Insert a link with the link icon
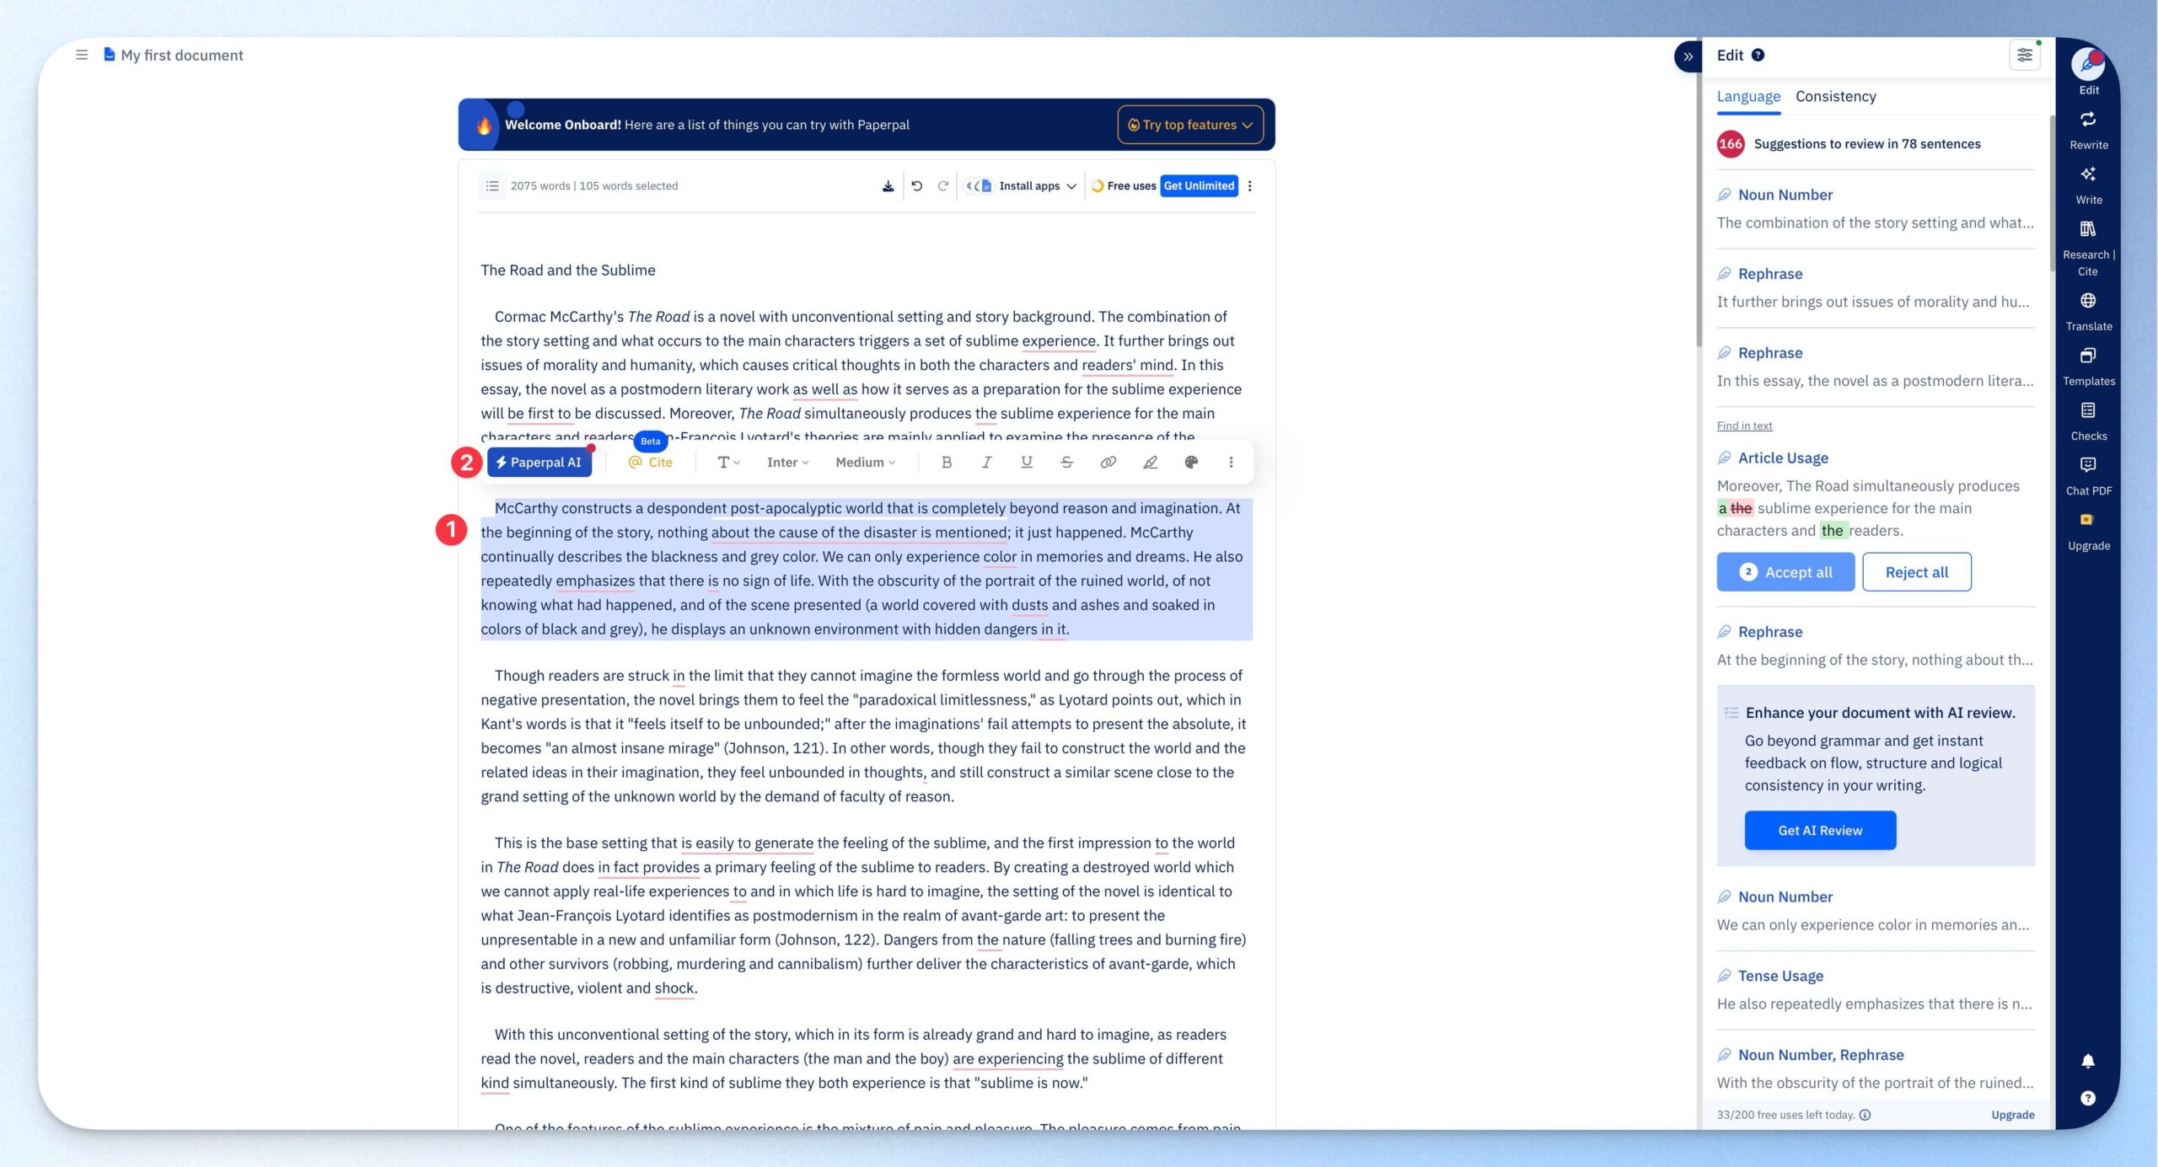The width and height of the screenshot is (2158, 1167). tap(1108, 463)
